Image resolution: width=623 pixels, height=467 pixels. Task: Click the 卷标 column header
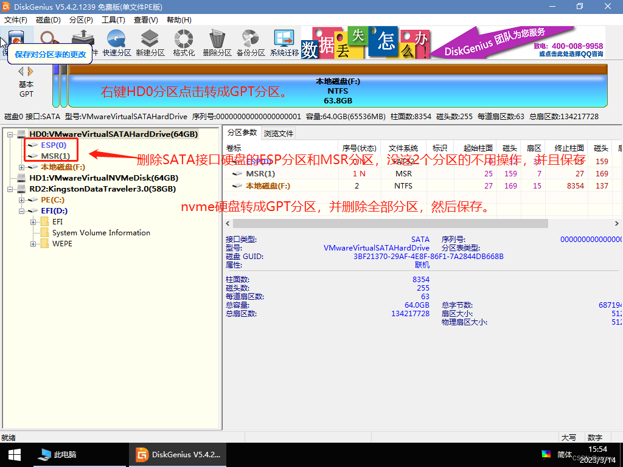(x=280, y=148)
